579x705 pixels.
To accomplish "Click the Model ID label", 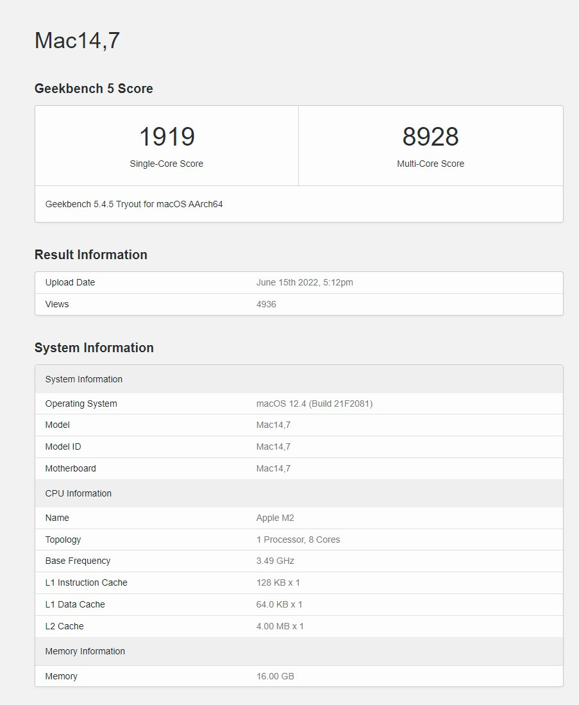I will (63, 446).
